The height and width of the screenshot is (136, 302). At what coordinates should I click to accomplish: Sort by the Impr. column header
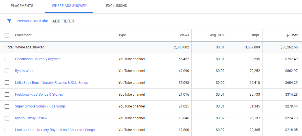[256, 35]
